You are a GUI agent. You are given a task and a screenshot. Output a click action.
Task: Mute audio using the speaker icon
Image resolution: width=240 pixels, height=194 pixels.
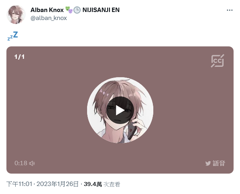pyautogui.click(x=32, y=163)
